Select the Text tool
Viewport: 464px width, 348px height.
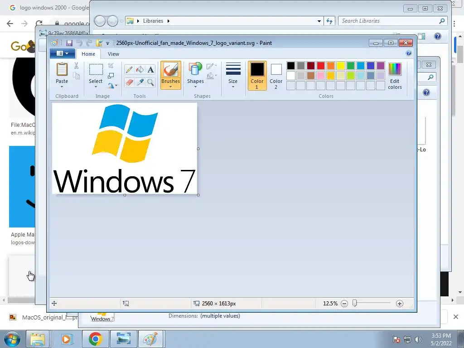pos(150,69)
